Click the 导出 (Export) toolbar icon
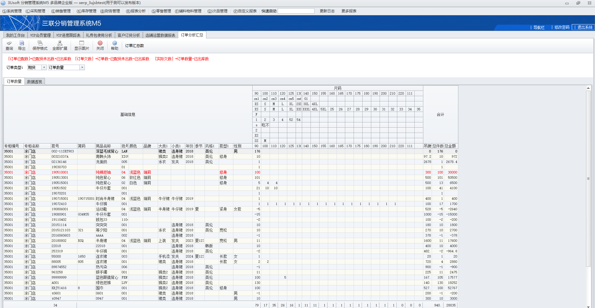Viewport: 595px width, 308px height. click(x=22, y=45)
